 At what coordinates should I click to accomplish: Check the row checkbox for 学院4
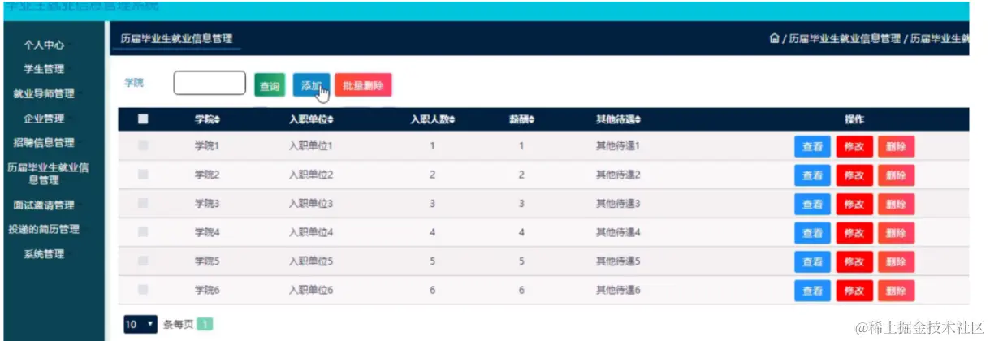[144, 232]
